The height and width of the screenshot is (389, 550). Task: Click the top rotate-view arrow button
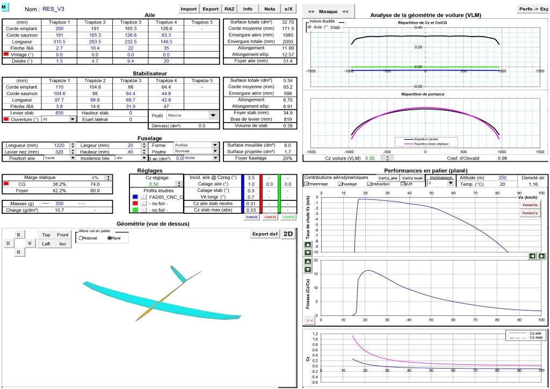click(x=19, y=235)
